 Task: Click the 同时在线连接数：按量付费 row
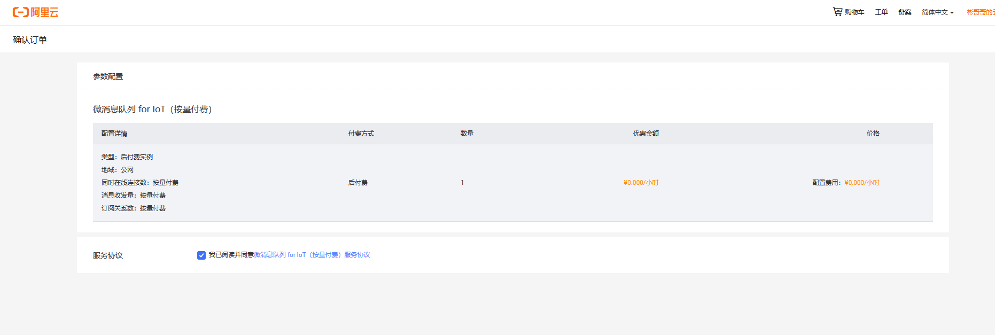[x=140, y=183]
